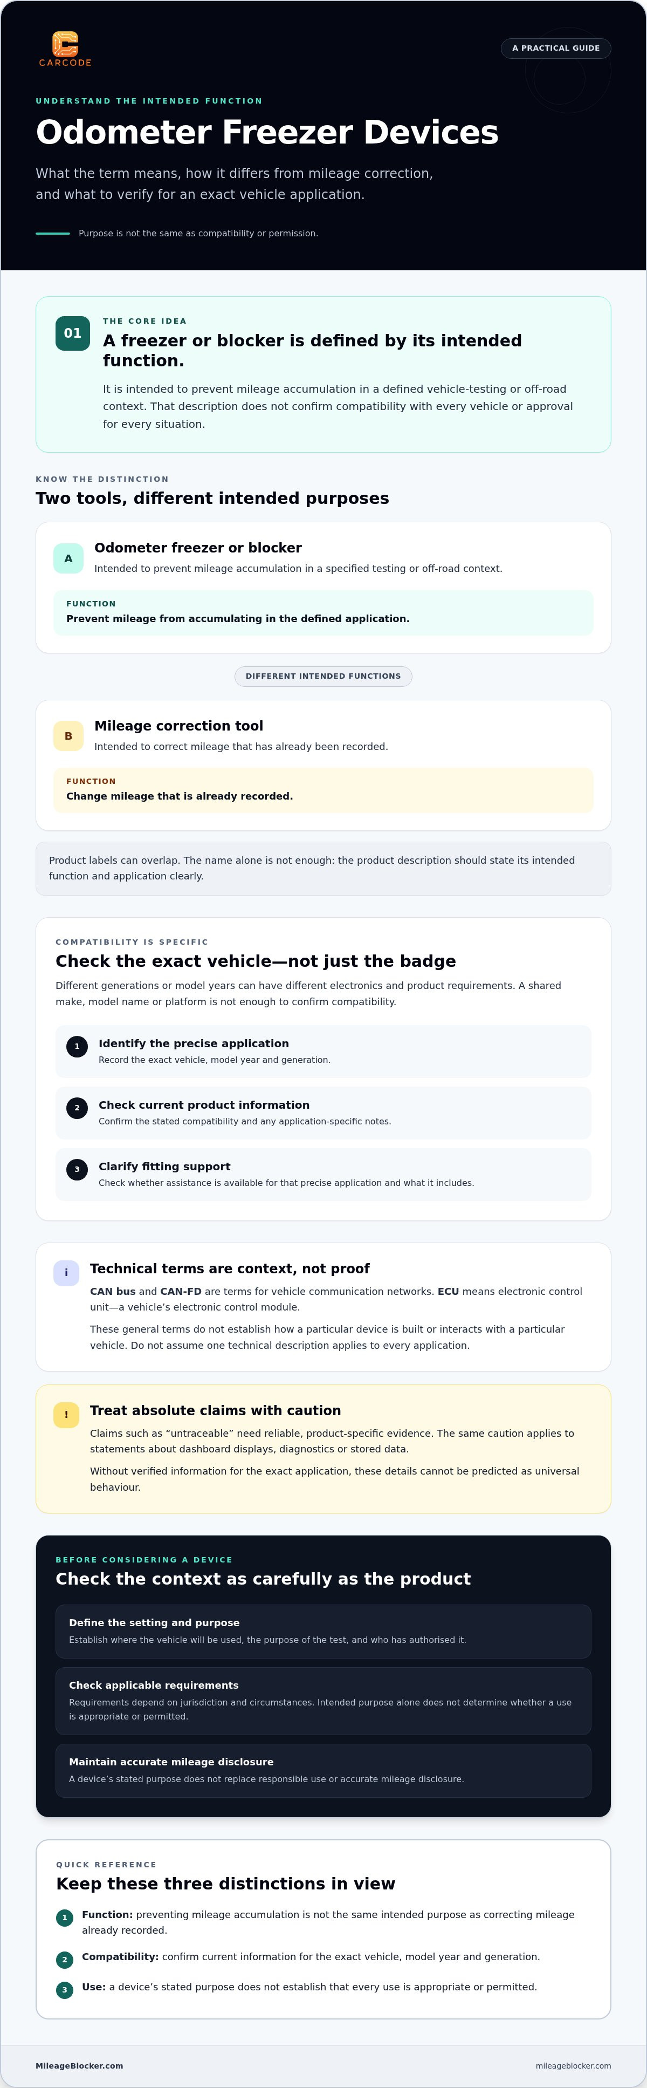Viewport: 647px width, 2088px height.
Task: Select the Maintain accurate mileage disclosure card
Action: pos(323,1770)
